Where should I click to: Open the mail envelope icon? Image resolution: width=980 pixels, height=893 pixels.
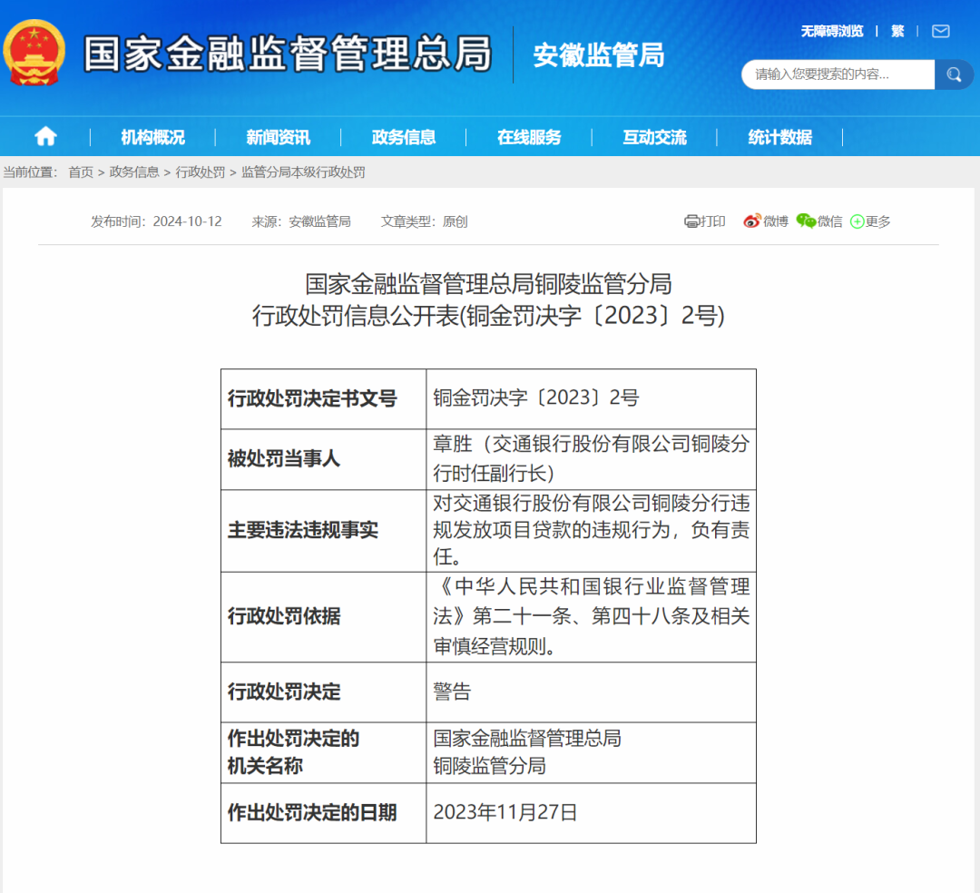pos(940,31)
